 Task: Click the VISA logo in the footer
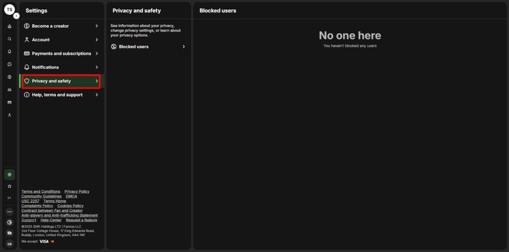point(44,241)
